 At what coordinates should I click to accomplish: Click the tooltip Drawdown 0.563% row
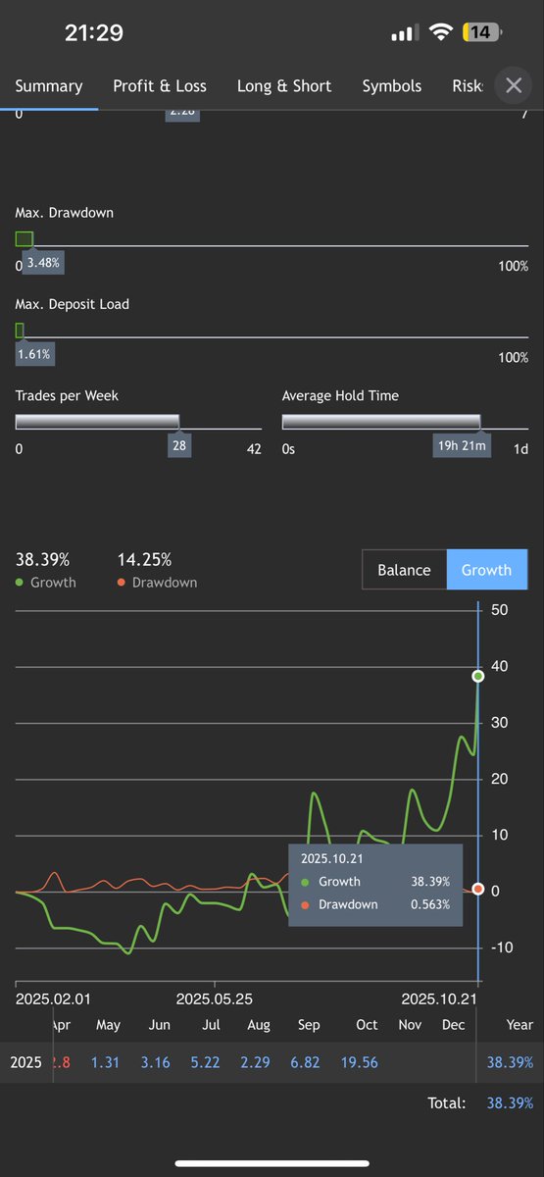(373, 904)
